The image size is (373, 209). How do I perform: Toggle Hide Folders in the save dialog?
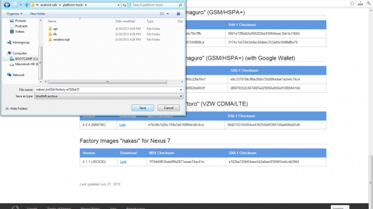pyautogui.click(x=16, y=109)
